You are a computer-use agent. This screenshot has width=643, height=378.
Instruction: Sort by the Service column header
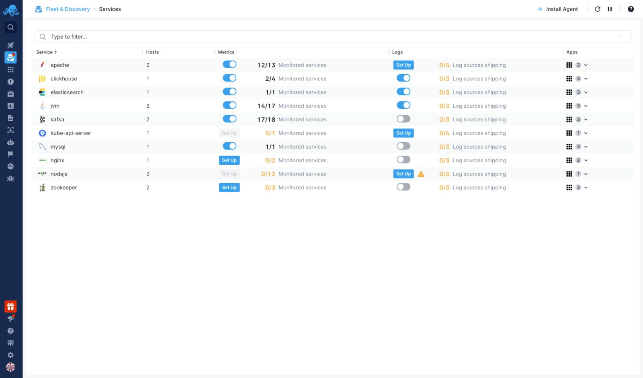coord(47,52)
